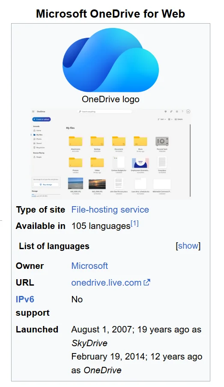Click the 'Type of site' label
Viewport: 224px width, 387px height.
[41, 210]
